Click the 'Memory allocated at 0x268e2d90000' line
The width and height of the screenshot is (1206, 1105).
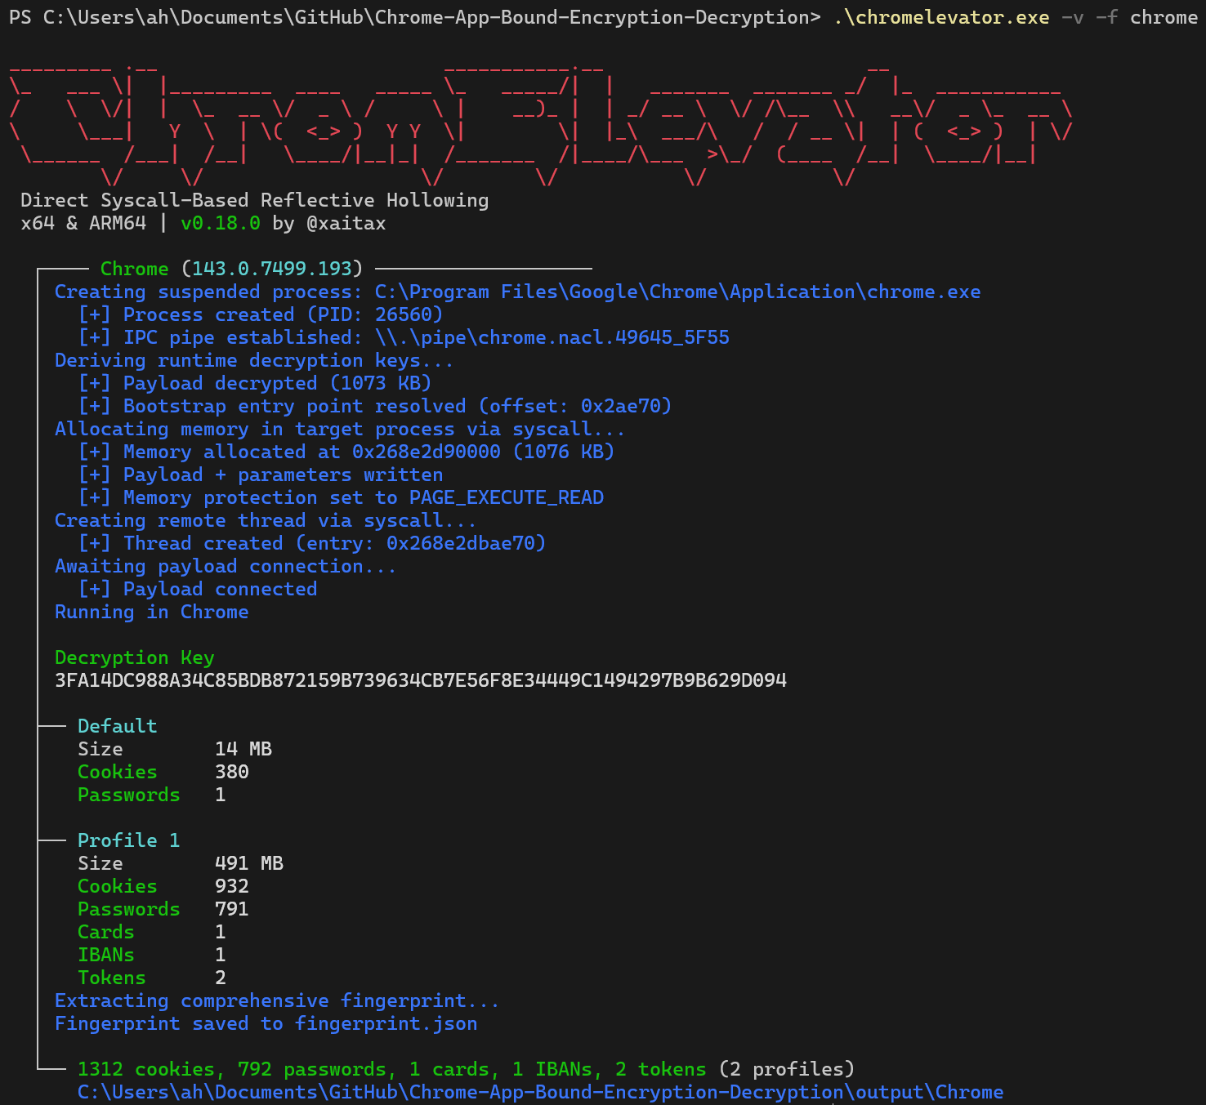click(346, 452)
